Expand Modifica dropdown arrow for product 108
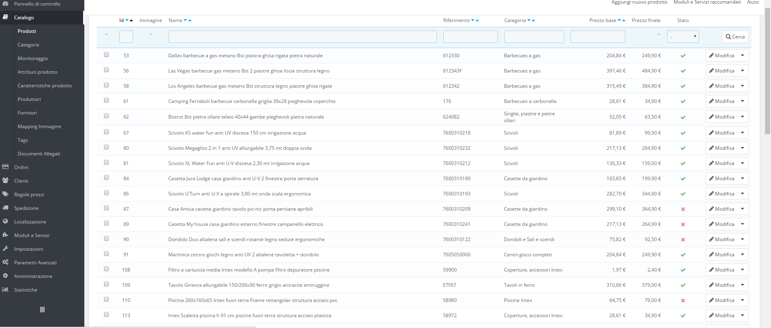This screenshot has height=328, width=771. click(x=742, y=270)
